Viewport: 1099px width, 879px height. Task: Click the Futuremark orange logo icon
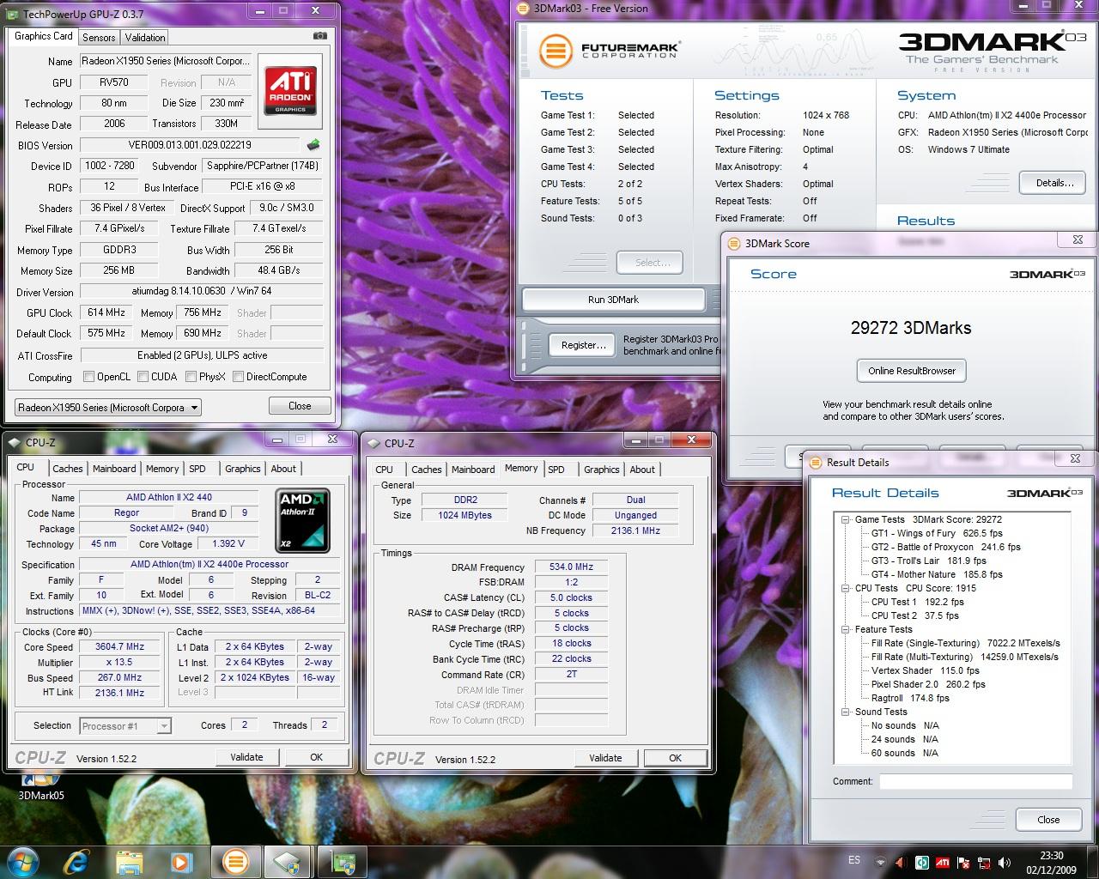[x=556, y=50]
